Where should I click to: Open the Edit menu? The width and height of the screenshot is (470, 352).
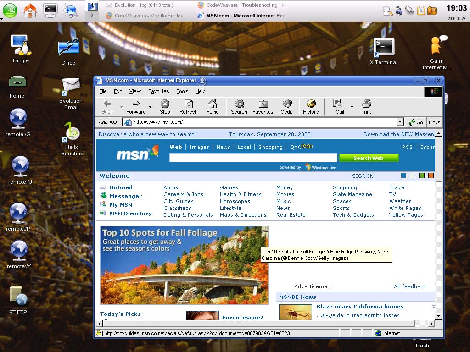117,91
